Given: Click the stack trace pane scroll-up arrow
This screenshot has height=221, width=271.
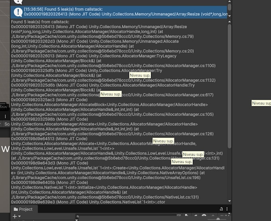Looking at the screenshot, I should click(230, 22).
